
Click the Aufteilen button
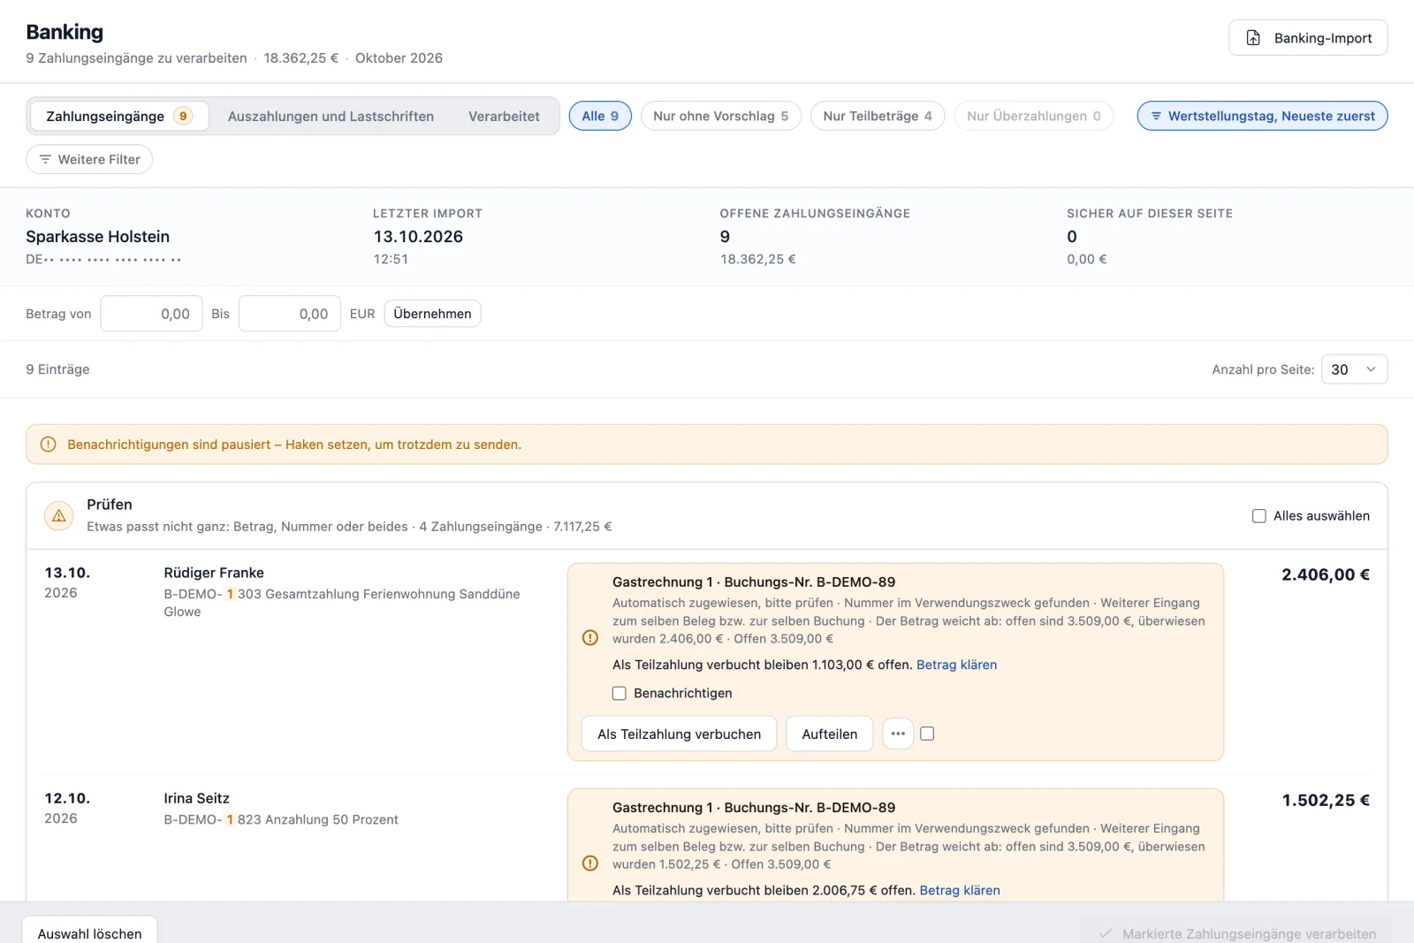tap(829, 734)
